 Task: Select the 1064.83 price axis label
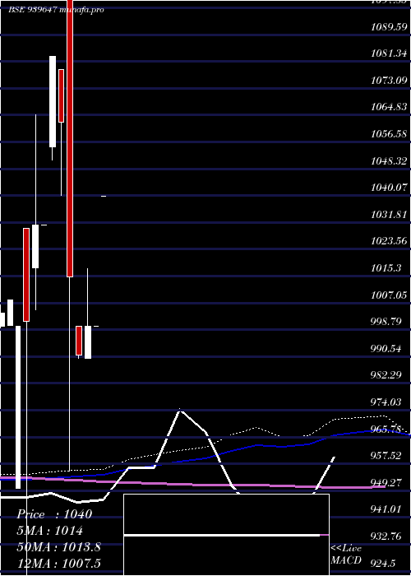[x=389, y=107]
